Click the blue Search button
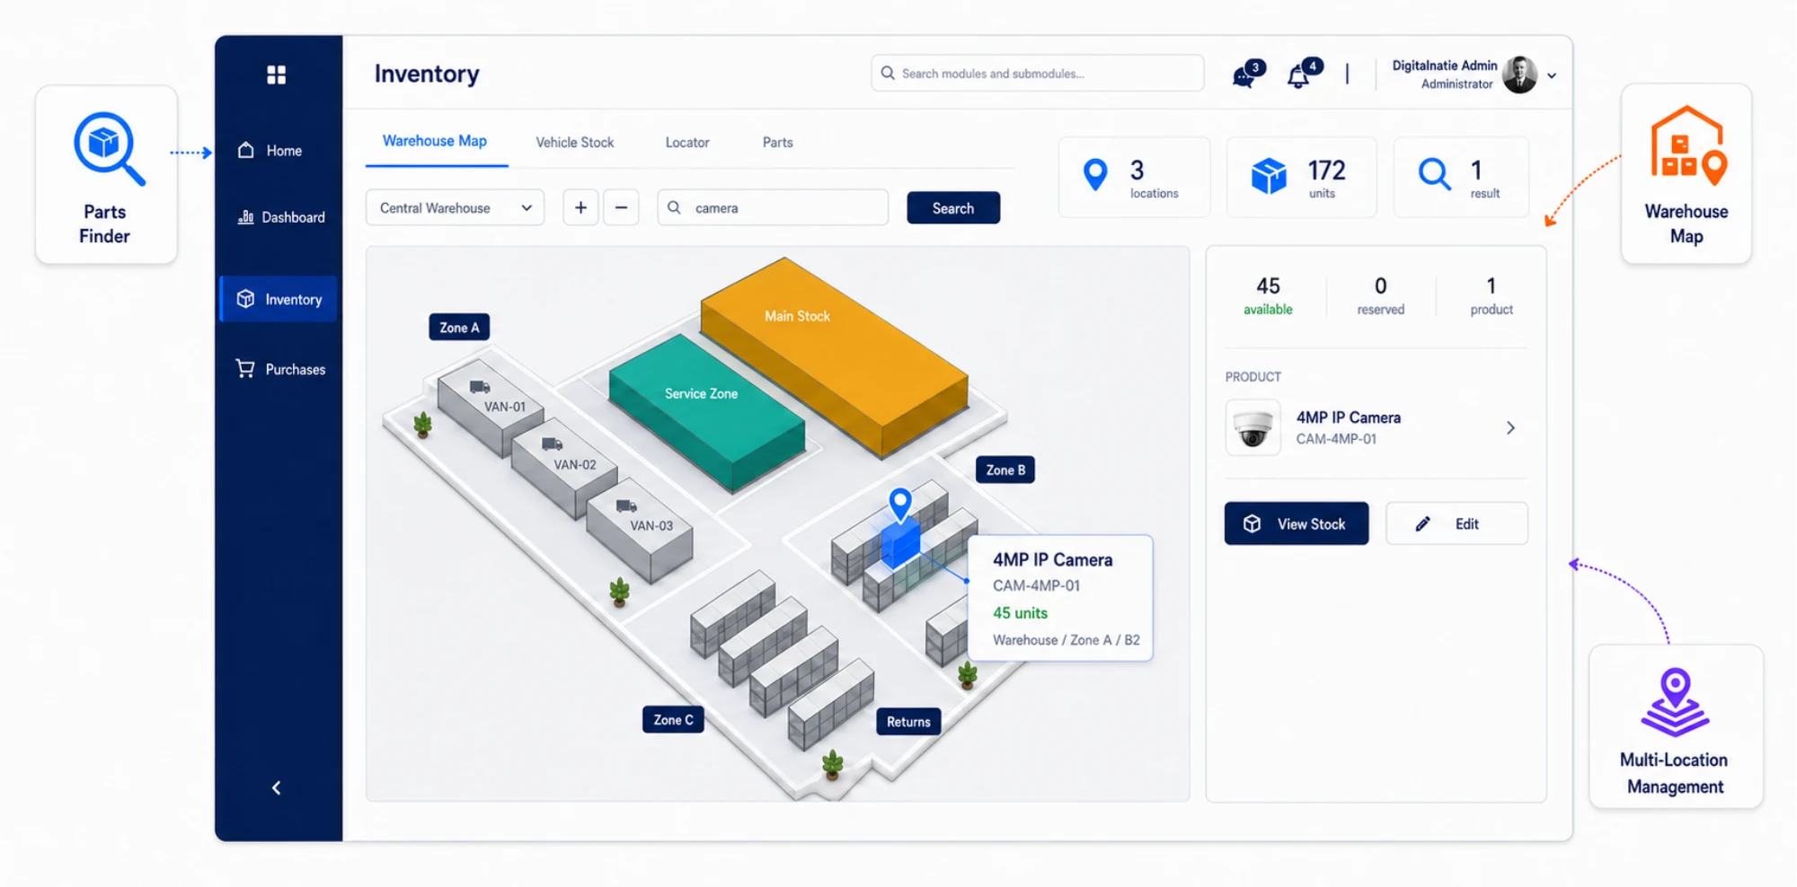Screen dimensions: 1797x887 coord(953,207)
